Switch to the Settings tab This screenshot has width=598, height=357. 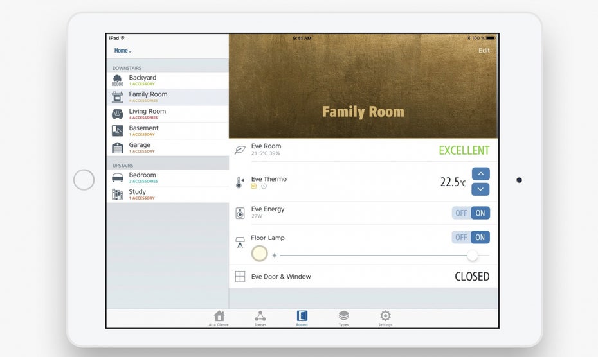point(385,318)
